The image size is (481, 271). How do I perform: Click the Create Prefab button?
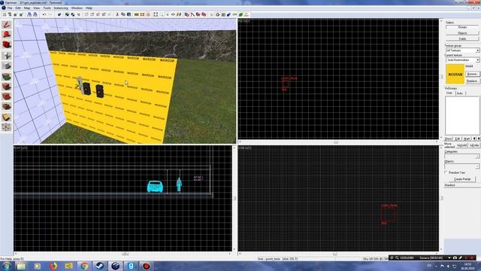tap(462, 179)
